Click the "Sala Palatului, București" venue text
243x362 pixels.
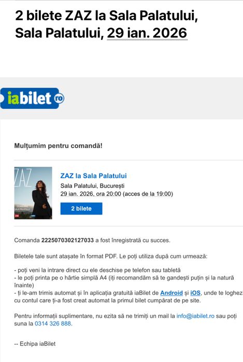click(92, 185)
